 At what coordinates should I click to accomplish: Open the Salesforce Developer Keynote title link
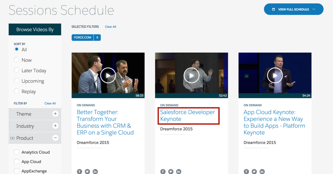point(188,116)
